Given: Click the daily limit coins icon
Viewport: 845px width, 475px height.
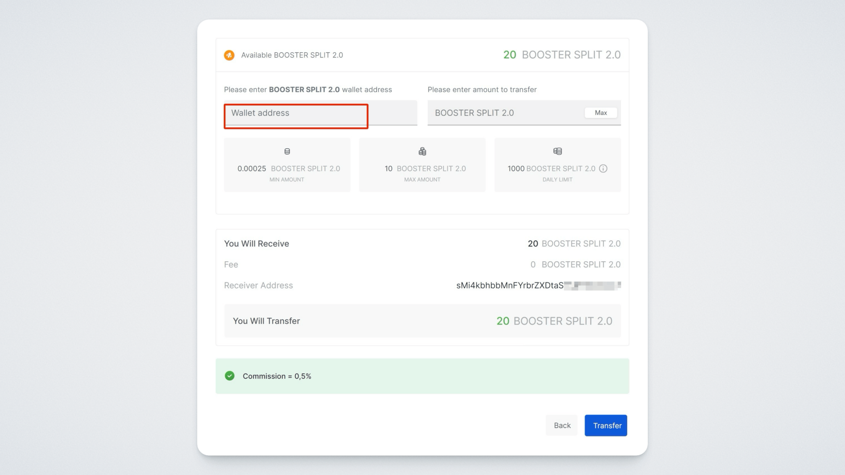Looking at the screenshot, I should (557, 151).
